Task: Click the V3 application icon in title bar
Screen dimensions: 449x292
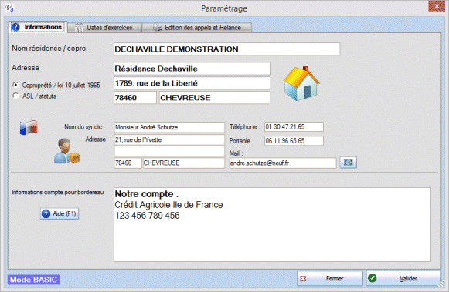Action: pos(9,8)
